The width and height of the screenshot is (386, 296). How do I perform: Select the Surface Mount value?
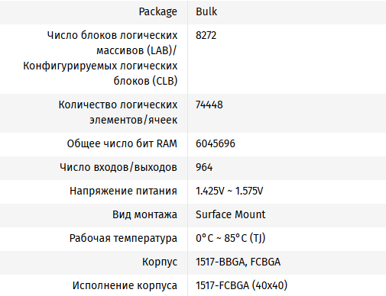pyautogui.click(x=230, y=214)
